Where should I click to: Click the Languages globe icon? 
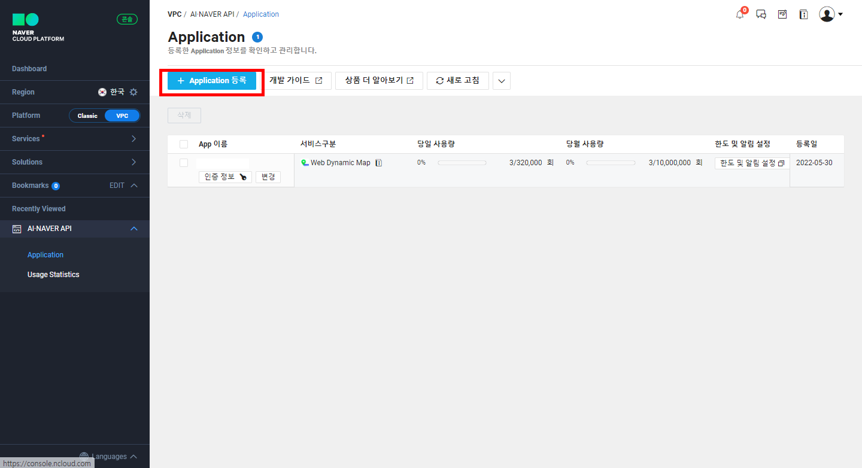pyautogui.click(x=84, y=457)
